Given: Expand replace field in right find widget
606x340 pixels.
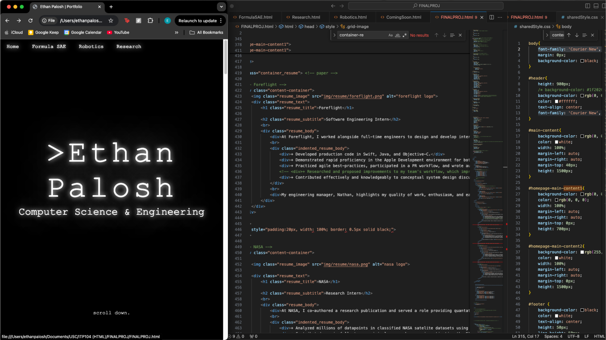Looking at the screenshot, I should [547, 35].
